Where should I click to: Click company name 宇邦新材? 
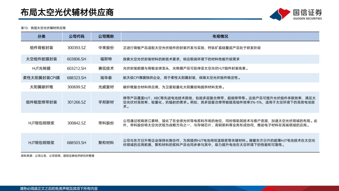click(106, 102)
